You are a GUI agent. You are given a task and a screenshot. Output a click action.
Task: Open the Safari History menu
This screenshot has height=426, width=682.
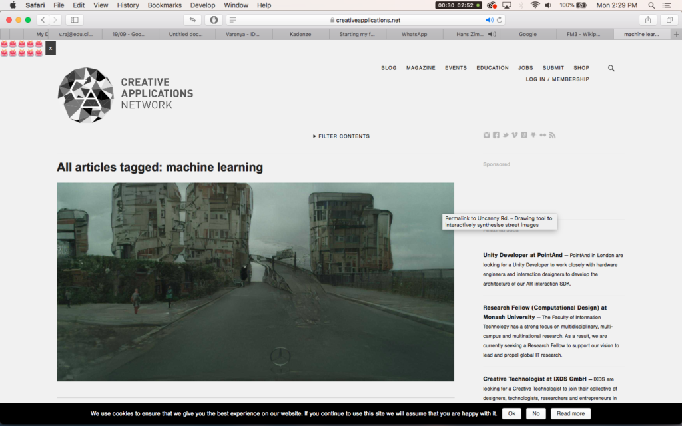[x=128, y=5]
